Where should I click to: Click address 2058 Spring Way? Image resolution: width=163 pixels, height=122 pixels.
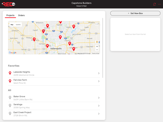click(22, 108)
